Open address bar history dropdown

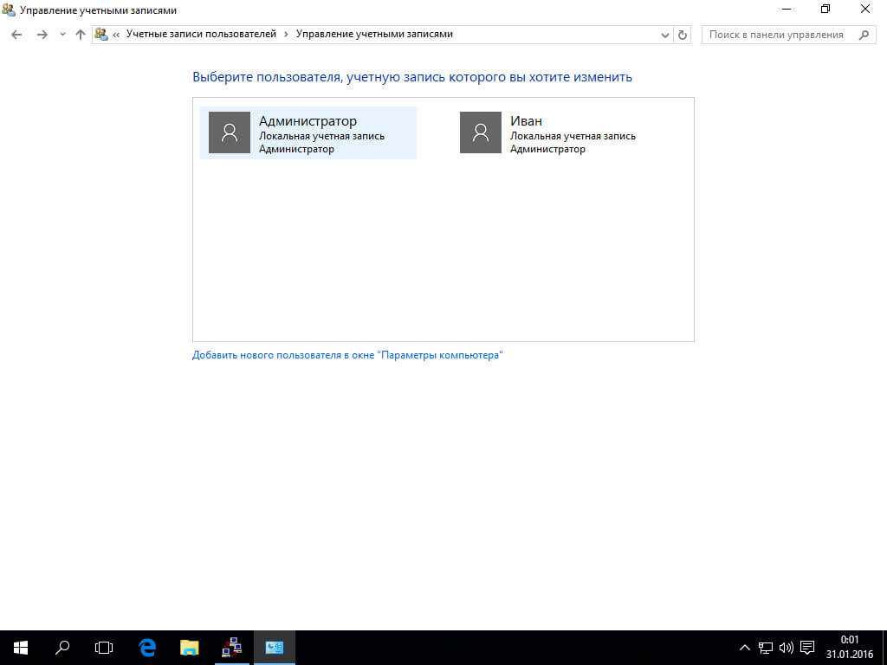(x=664, y=35)
